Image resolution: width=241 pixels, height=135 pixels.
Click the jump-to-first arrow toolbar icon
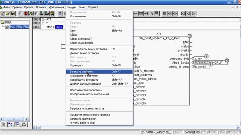click(183, 13)
